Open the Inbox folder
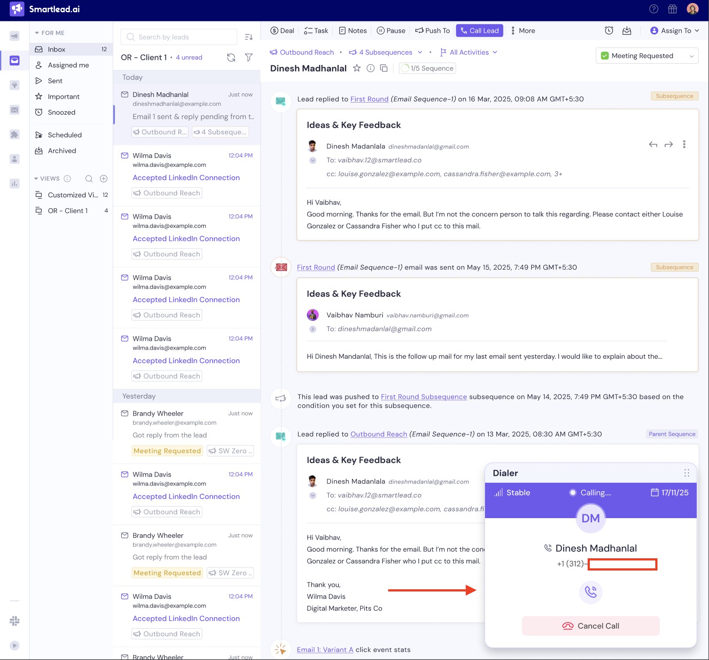The image size is (709, 660). (71, 49)
